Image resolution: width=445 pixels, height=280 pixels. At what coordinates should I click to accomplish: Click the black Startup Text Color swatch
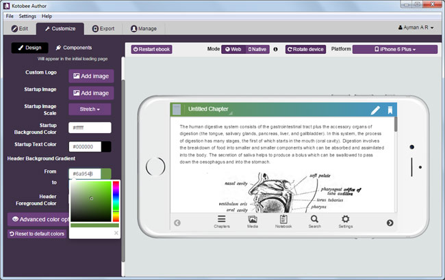106,147
